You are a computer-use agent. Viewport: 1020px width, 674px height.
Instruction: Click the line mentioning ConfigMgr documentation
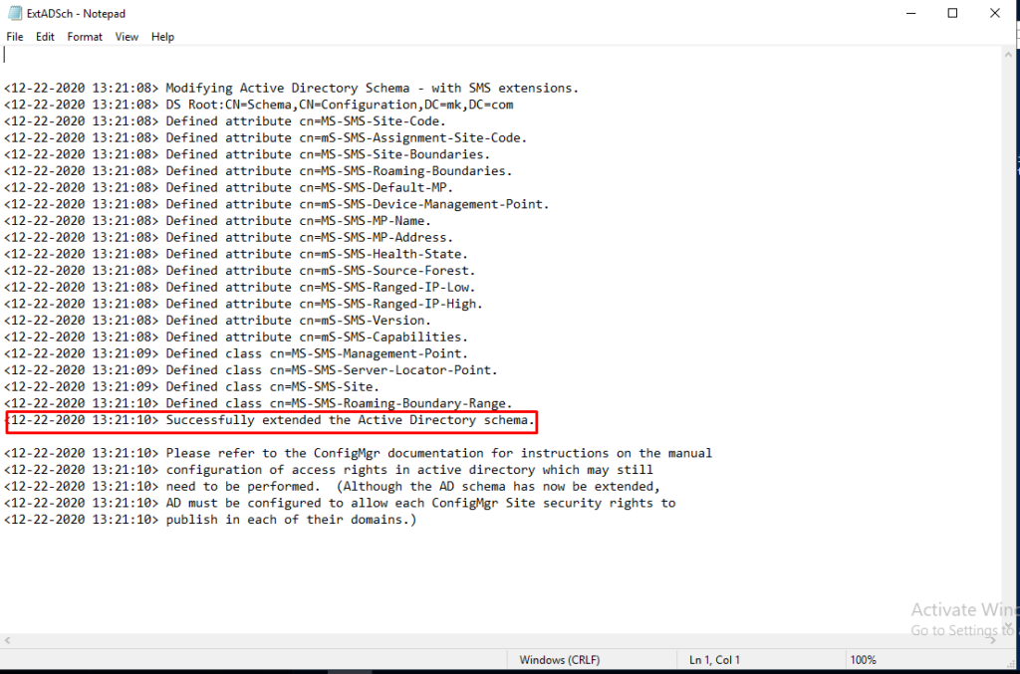point(438,453)
